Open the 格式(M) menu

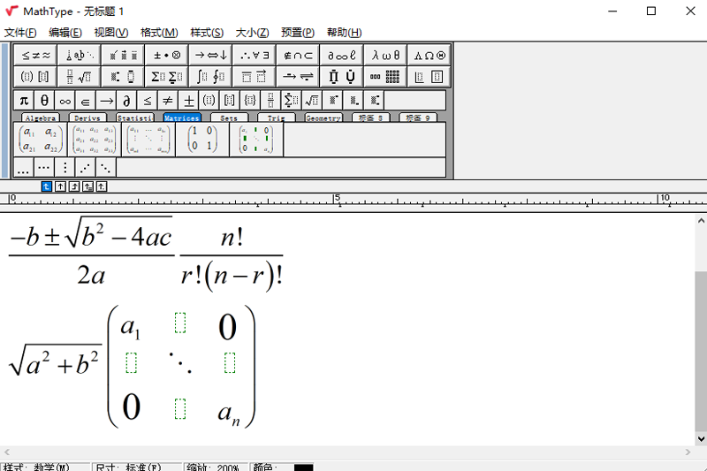click(159, 33)
